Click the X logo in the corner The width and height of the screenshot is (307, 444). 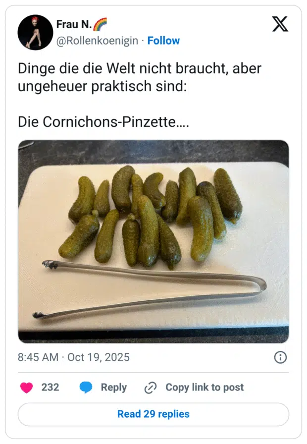pyautogui.click(x=280, y=24)
